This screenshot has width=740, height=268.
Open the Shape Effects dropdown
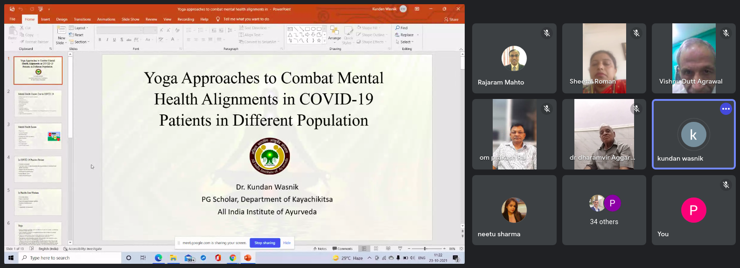point(371,42)
